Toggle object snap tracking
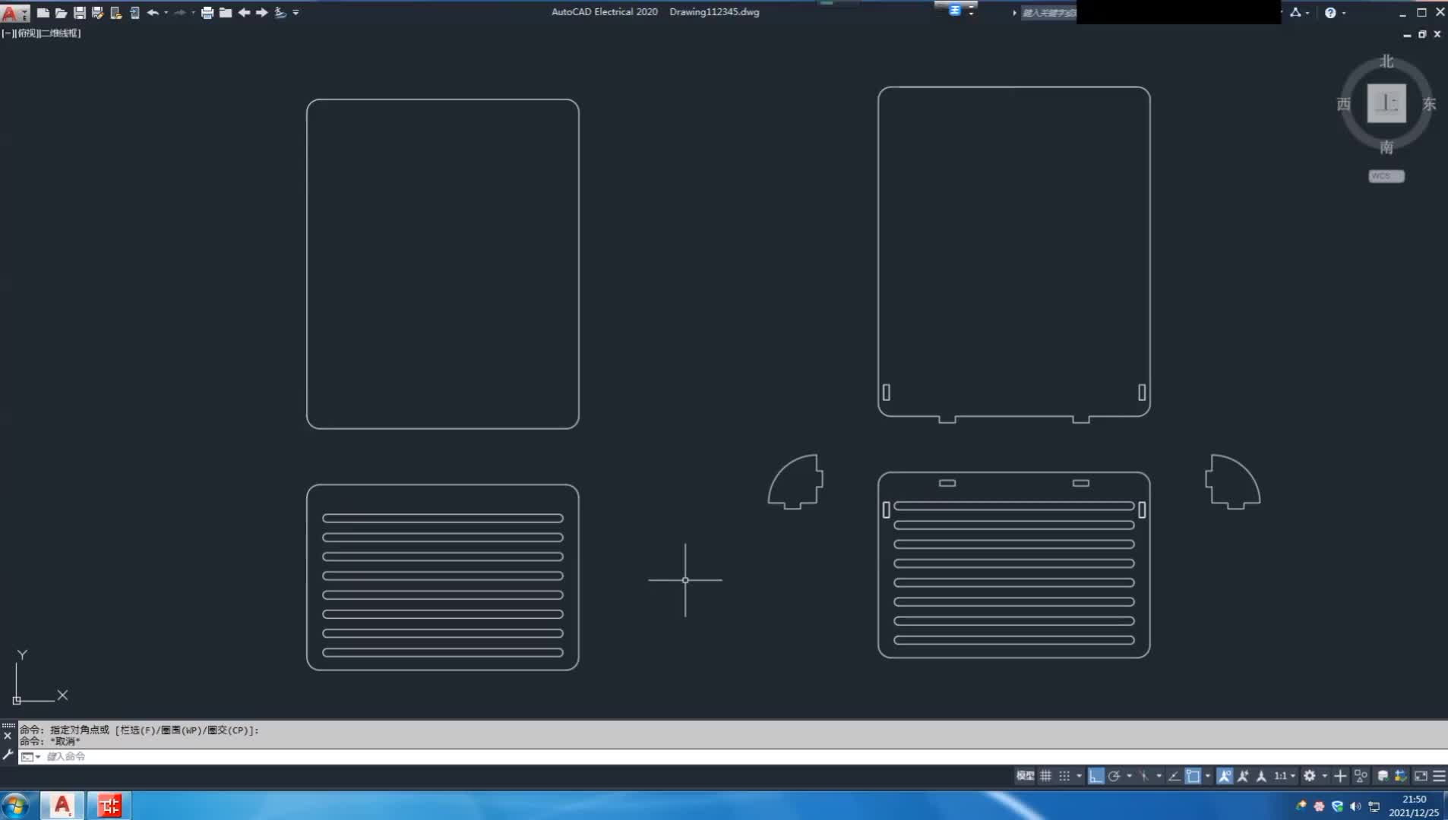 coord(1174,776)
